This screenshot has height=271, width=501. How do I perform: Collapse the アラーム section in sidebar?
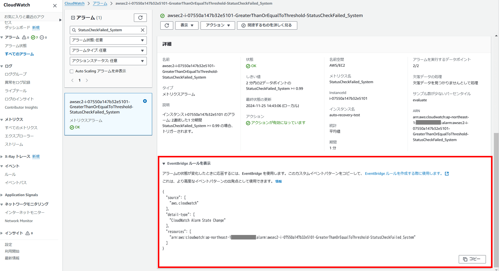pos(2,37)
